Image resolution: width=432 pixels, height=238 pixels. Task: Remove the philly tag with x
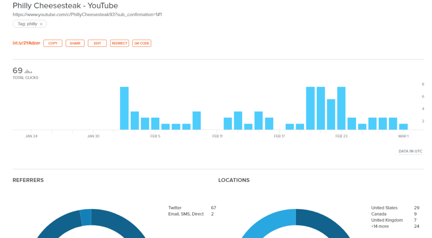[x=41, y=24]
